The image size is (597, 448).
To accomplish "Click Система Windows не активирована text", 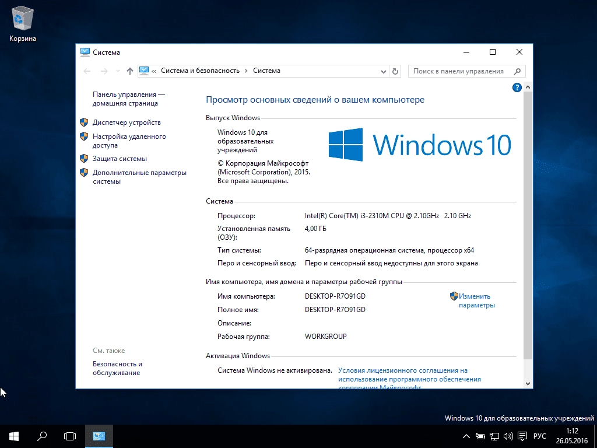I will pos(275,370).
